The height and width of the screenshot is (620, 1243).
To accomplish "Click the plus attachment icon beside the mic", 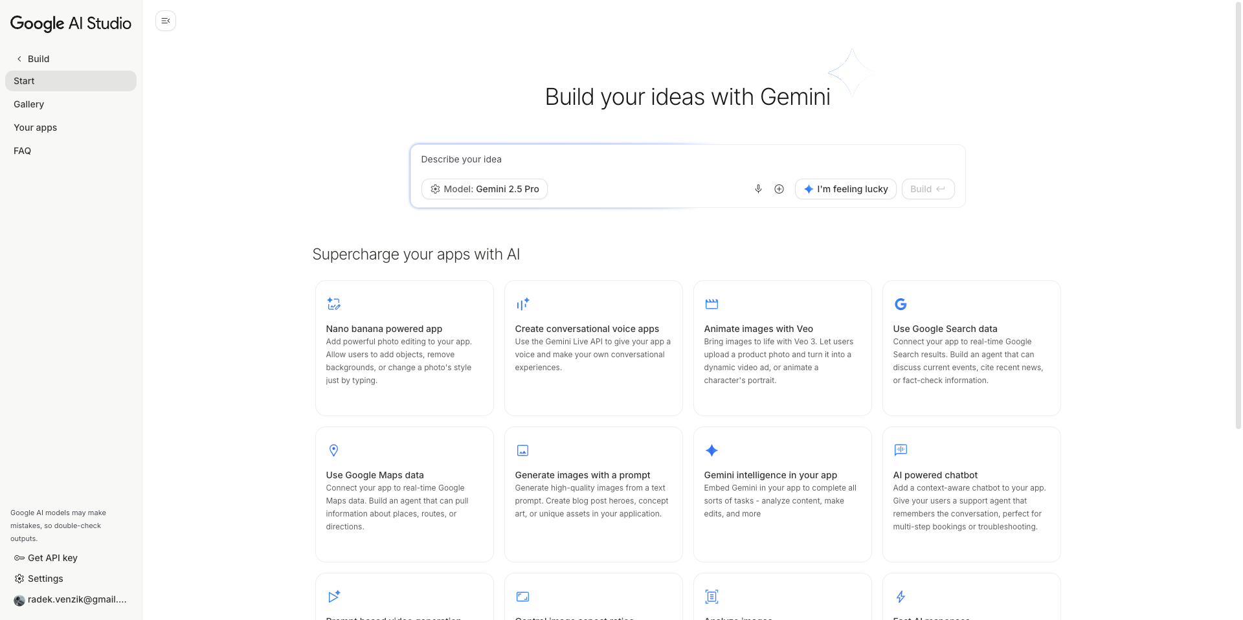I will tap(779, 189).
